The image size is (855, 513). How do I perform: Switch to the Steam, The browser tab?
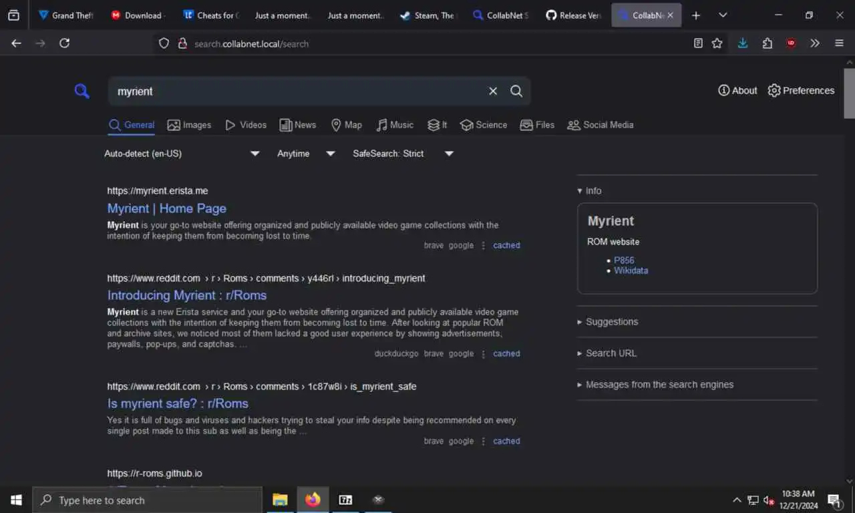(428, 15)
